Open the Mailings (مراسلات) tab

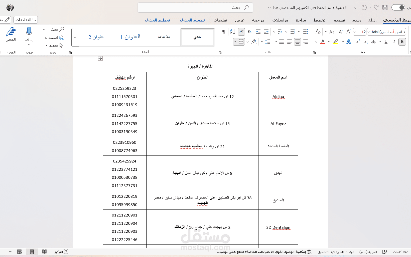click(x=280, y=20)
